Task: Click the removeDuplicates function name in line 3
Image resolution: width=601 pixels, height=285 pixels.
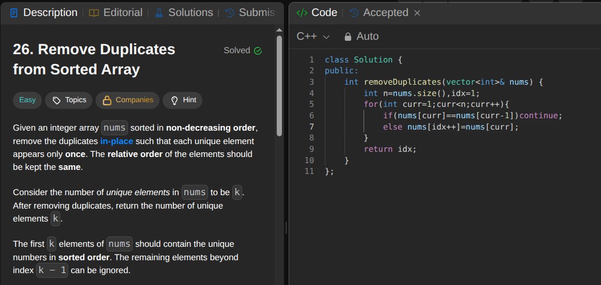Action: pyautogui.click(x=402, y=82)
